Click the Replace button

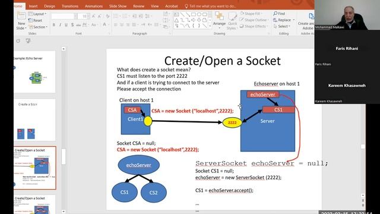click(284, 20)
